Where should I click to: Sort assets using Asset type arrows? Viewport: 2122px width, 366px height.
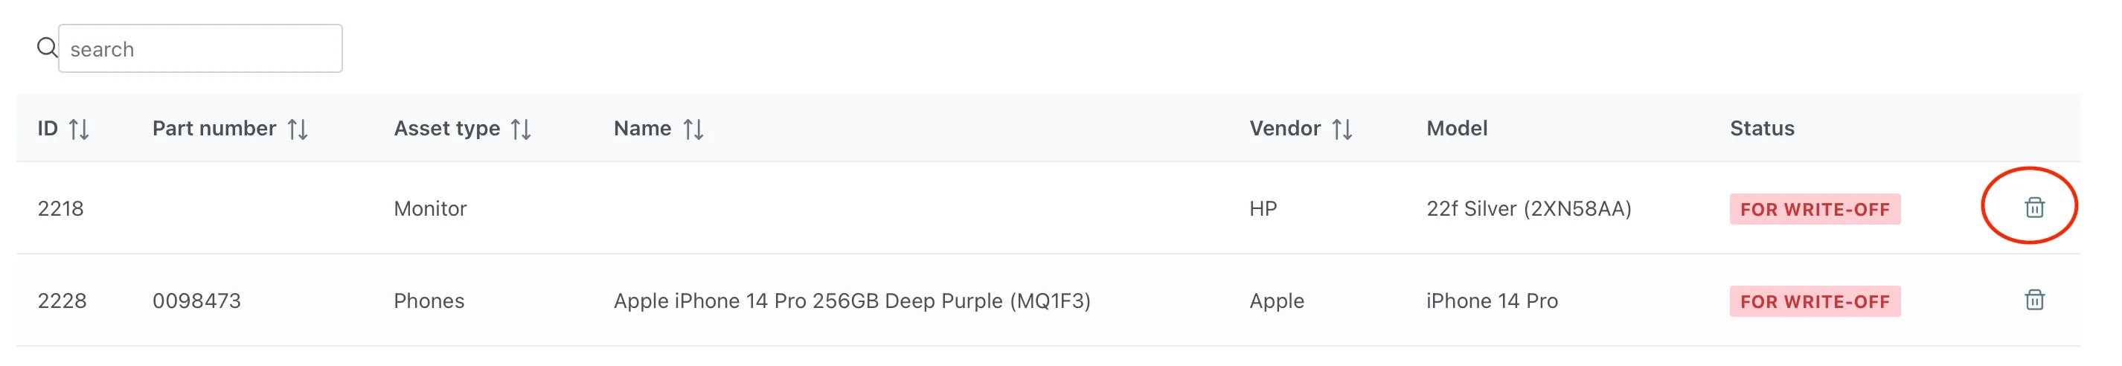(x=521, y=129)
